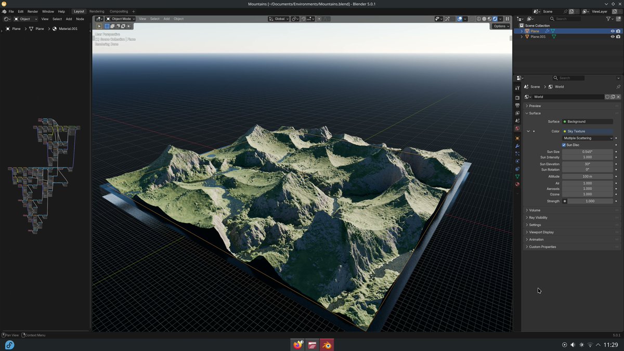Disable rendering for Plane camera icon
This screenshot has height=351, width=624.
[x=618, y=31]
